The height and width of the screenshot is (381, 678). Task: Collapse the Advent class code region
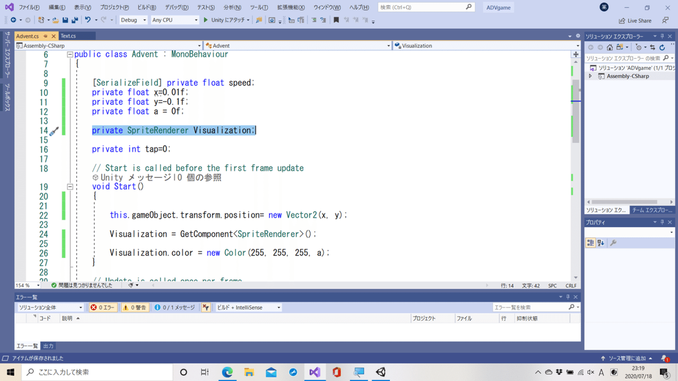[x=70, y=55]
